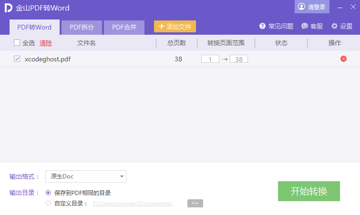The width and height of the screenshot is (360, 215).
Task: Click the 转换页面范围 column header
Action: 226,43
